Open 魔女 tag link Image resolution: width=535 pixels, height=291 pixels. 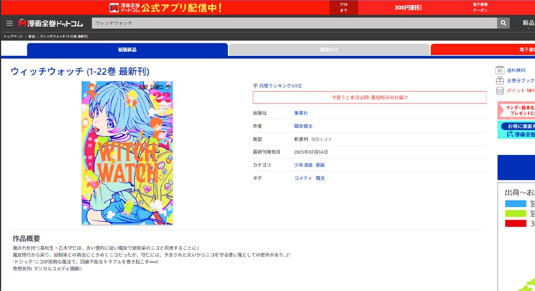point(320,178)
